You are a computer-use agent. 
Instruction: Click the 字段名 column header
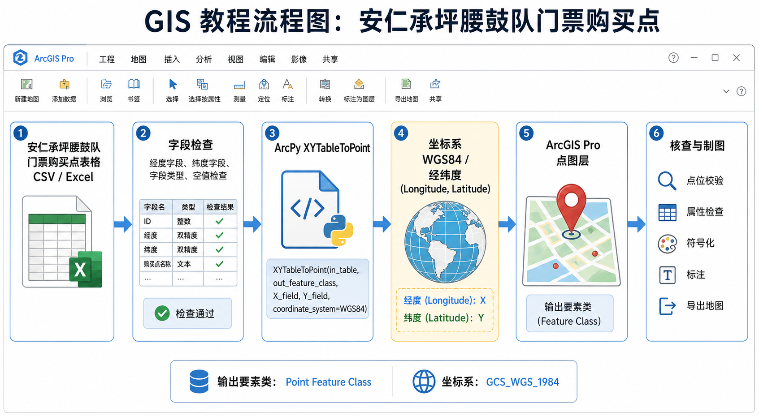(155, 207)
